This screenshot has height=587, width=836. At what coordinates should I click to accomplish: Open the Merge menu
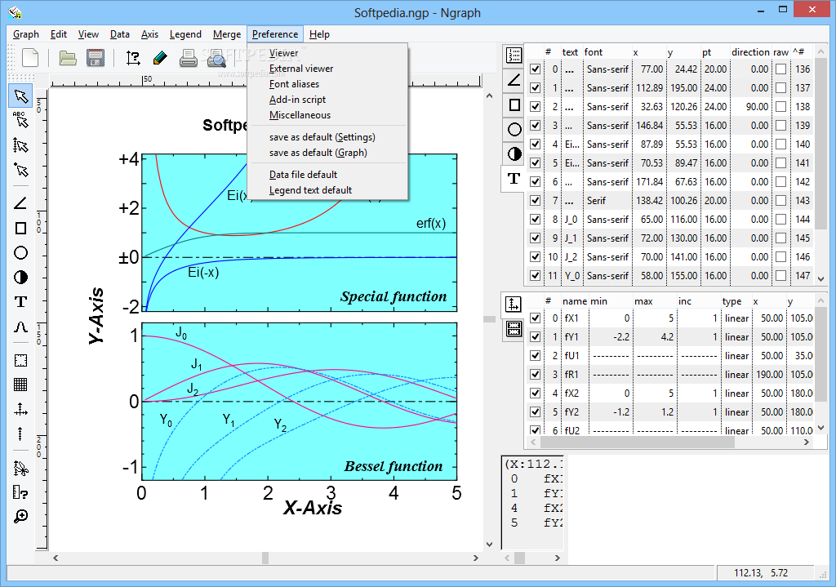pyautogui.click(x=227, y=34)
